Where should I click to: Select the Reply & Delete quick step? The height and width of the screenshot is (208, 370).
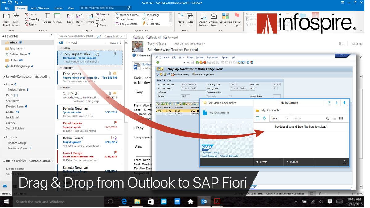point(126,24)
